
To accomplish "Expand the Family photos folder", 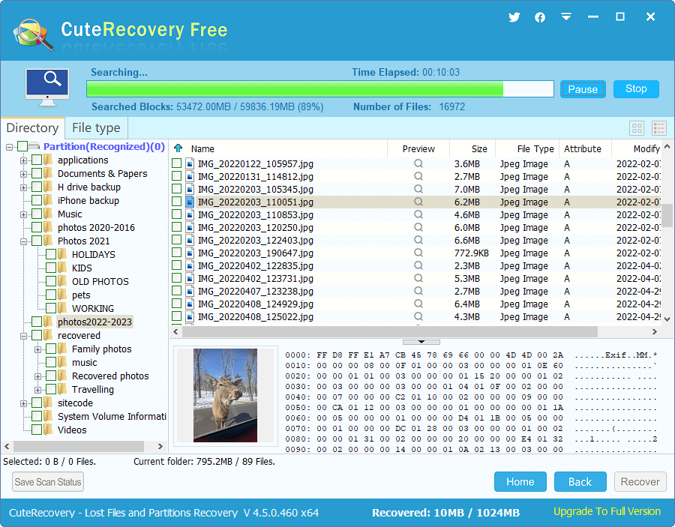I will 38,349.
